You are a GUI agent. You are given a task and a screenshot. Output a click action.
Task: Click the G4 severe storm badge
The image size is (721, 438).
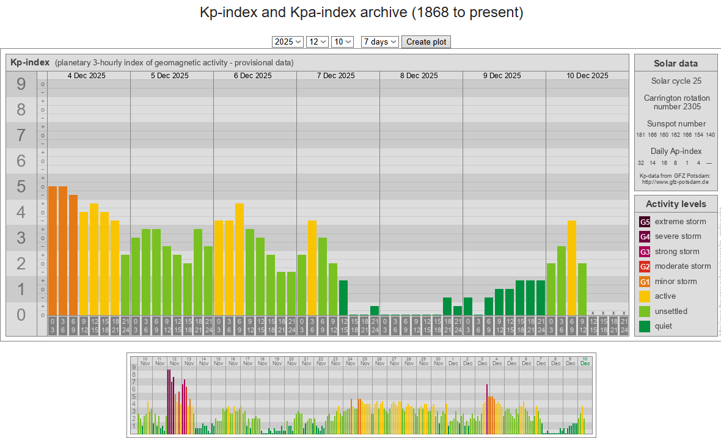[645, 236]
